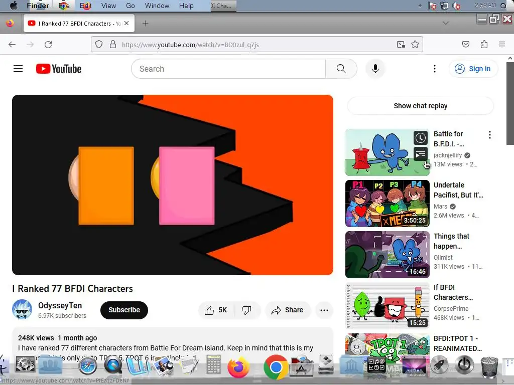Open YouTube settings three-dot menu
514x385 pixels.
pos(435,69)
